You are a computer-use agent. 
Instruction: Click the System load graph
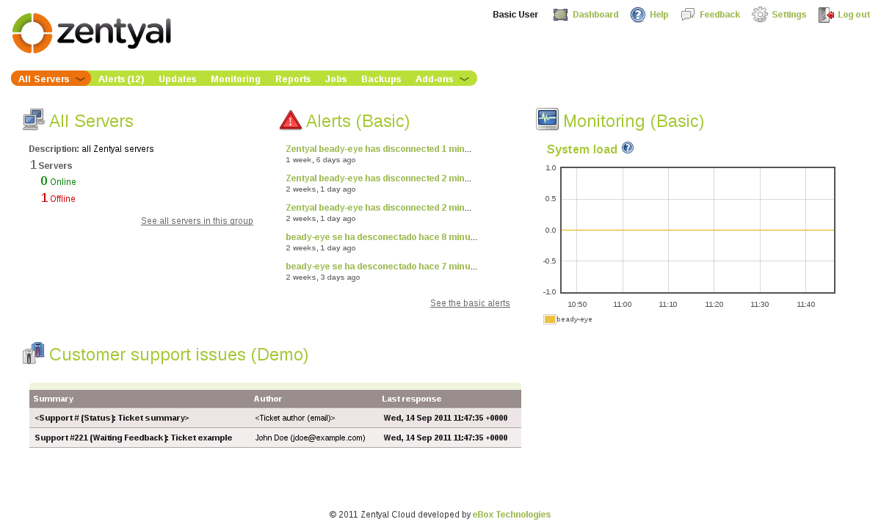tap(697, 231)
